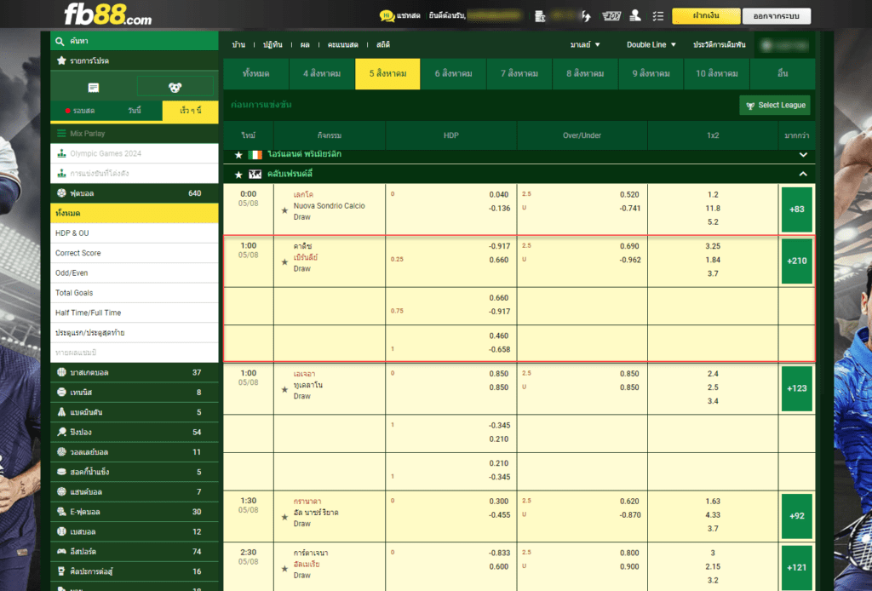
Task: Click the Mix Parlay list icon
Action: 61,134
